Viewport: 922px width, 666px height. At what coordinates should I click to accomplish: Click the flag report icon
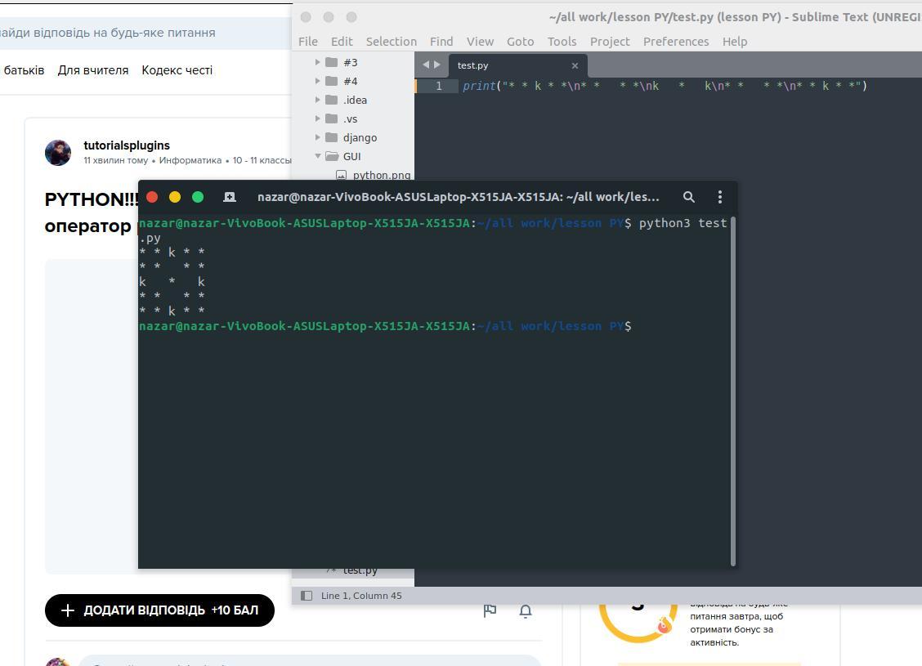[x=490, y=610]
